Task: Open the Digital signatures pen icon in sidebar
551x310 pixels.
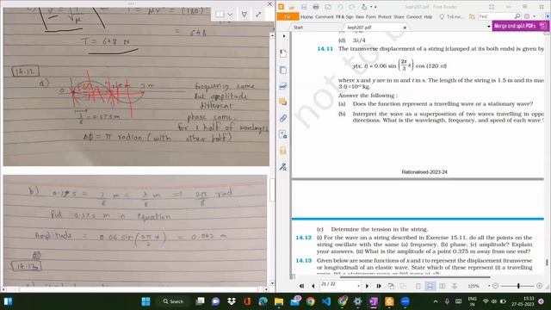Action: point(283,166)
